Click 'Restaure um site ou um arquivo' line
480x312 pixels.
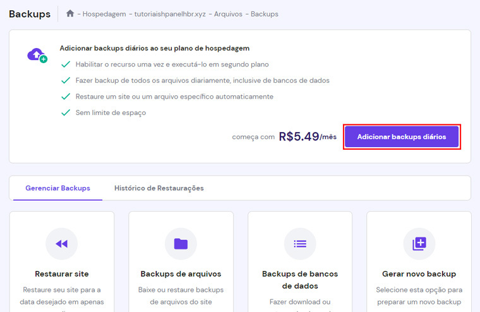point(174,97)
